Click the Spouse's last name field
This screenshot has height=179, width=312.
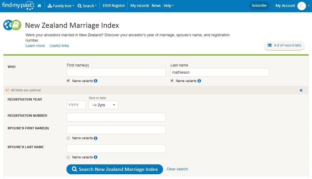[116, 149]
